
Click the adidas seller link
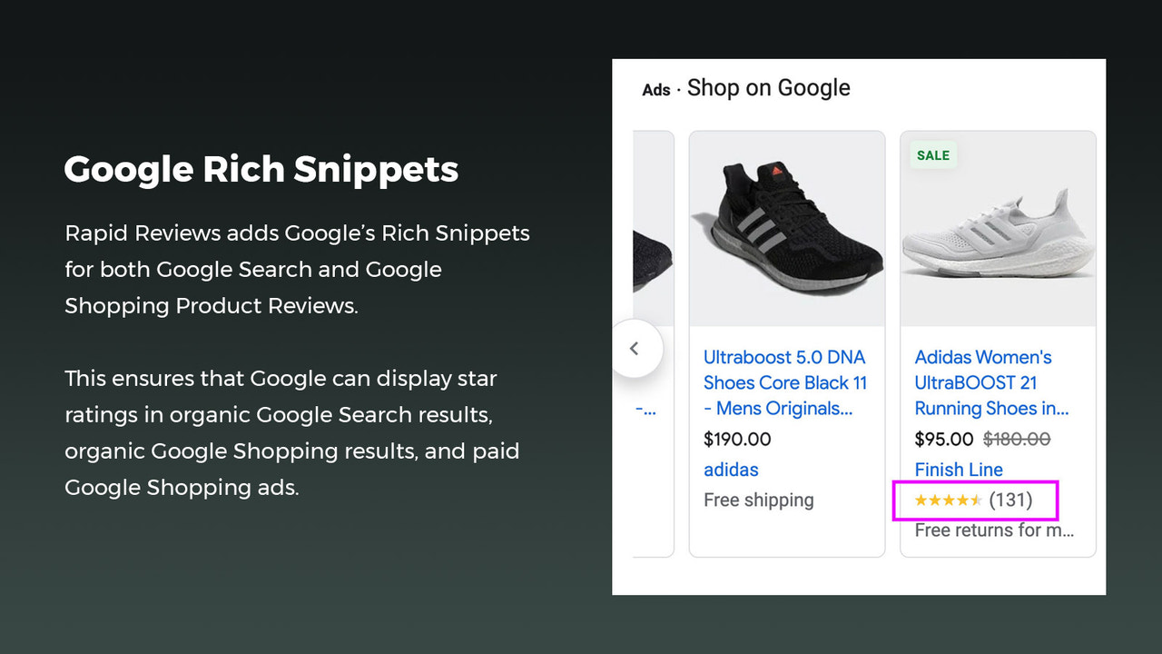730,470
